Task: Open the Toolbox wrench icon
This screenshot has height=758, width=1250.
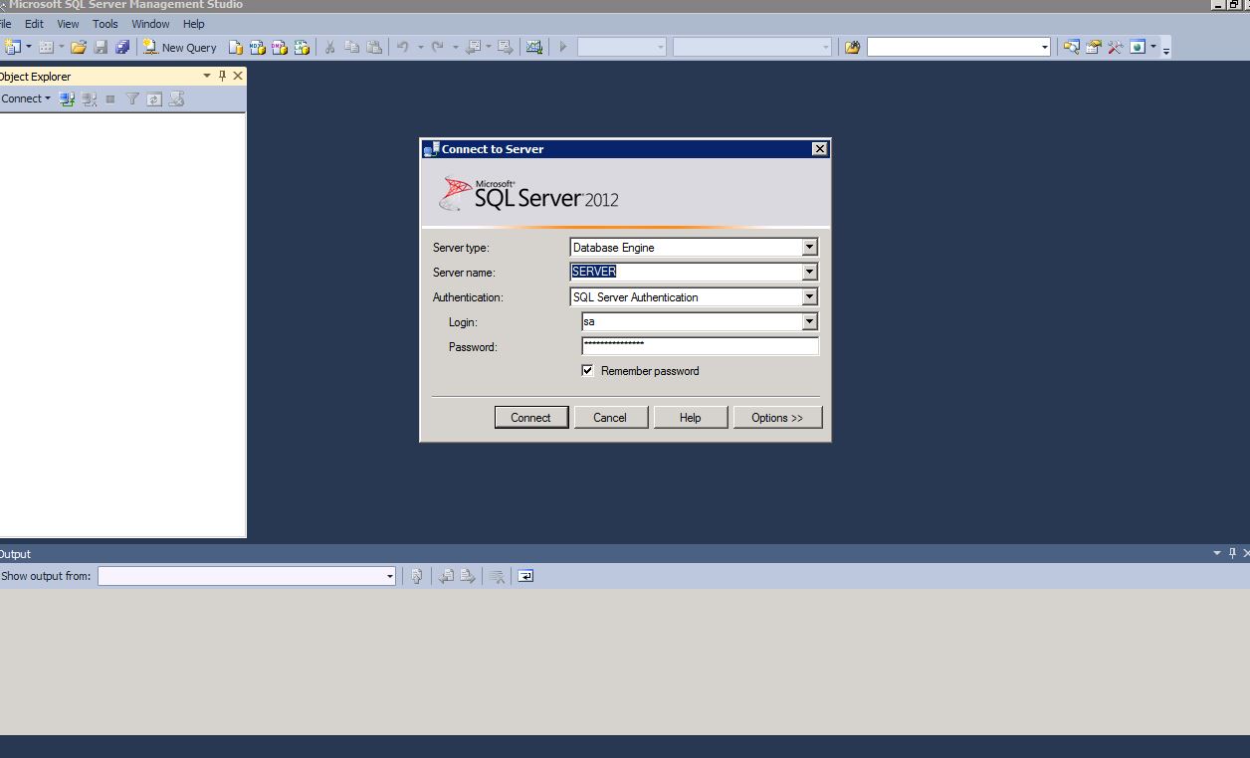Action: coord(1116,47)
